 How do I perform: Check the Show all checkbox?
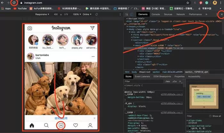[x=210, y=116]
